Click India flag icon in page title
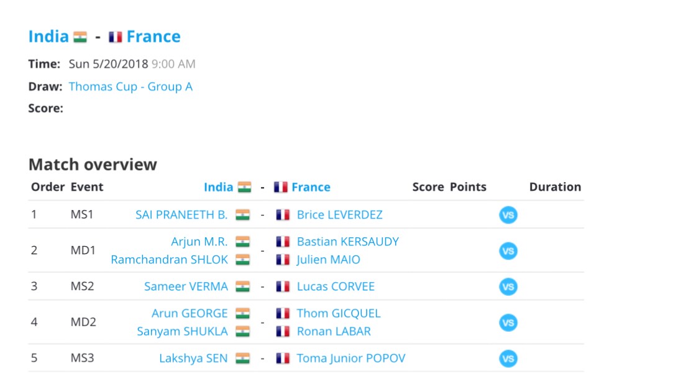The image size is (681, 379). [x=80, y=37]
